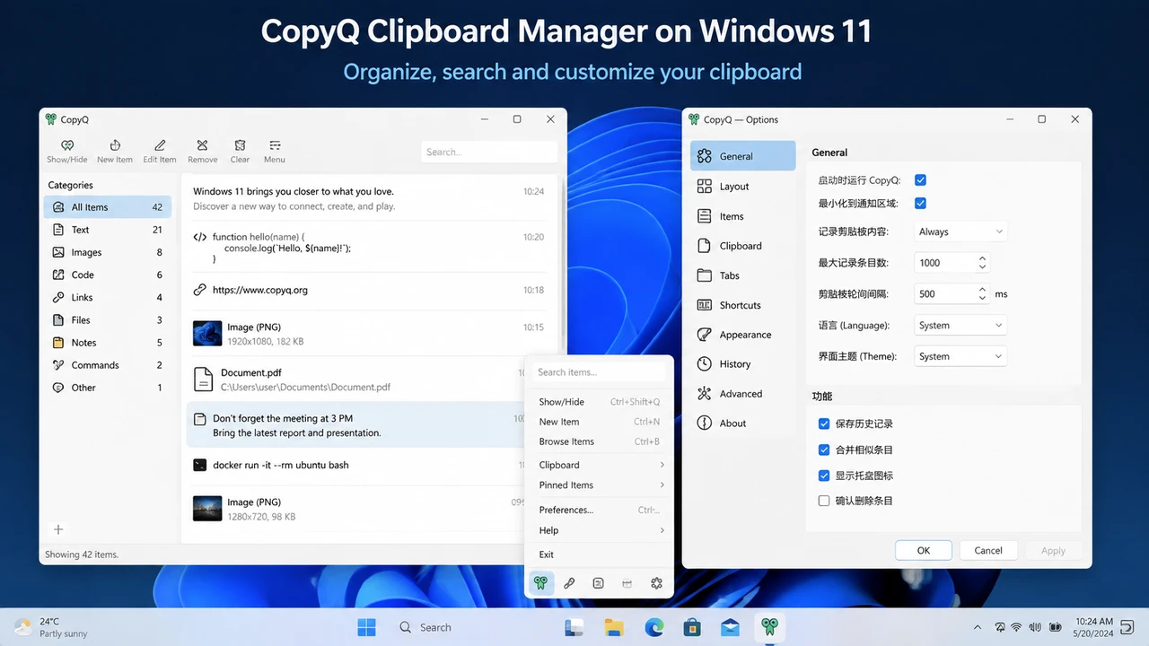Focus the Search... field in CopyQ main window
The height and width of the screenshot is (646, 1149).
coord(489,152)
